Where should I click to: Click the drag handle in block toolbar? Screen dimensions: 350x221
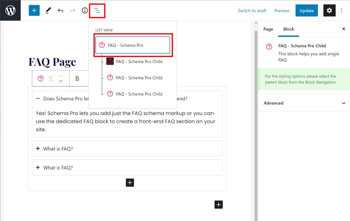pyautogui.click(x=51, y=78)
